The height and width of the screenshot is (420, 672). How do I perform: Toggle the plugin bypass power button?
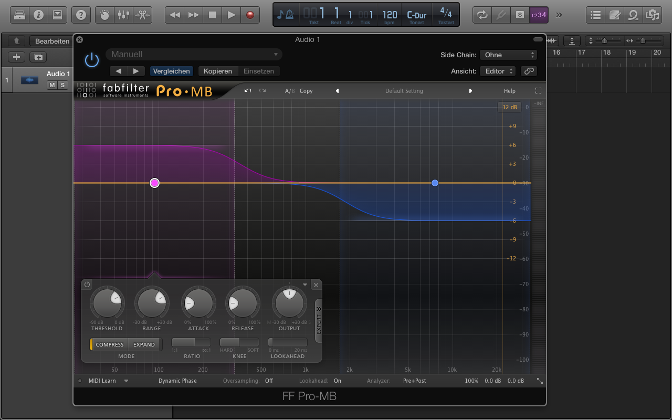click(x=92, y=60)
